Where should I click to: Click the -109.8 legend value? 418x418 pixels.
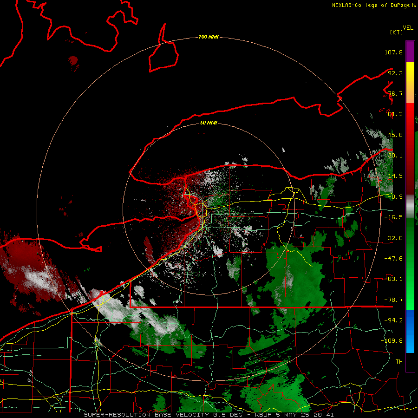[x=392, y=341]
